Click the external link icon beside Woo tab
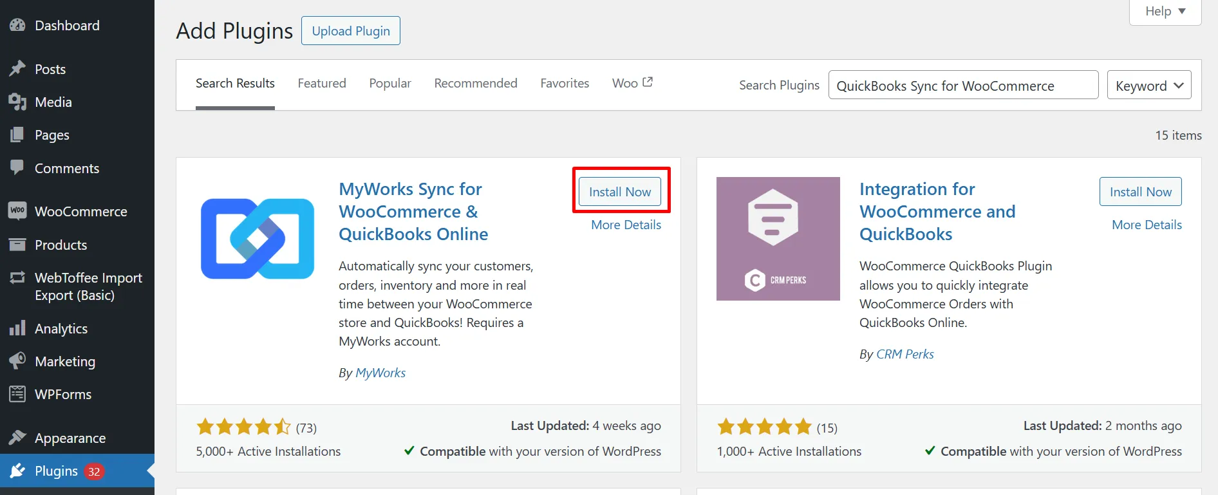The image size is (1218, 495). pos(648,82)
